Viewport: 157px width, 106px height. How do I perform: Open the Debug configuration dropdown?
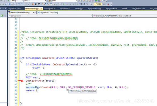pos(22,1)
